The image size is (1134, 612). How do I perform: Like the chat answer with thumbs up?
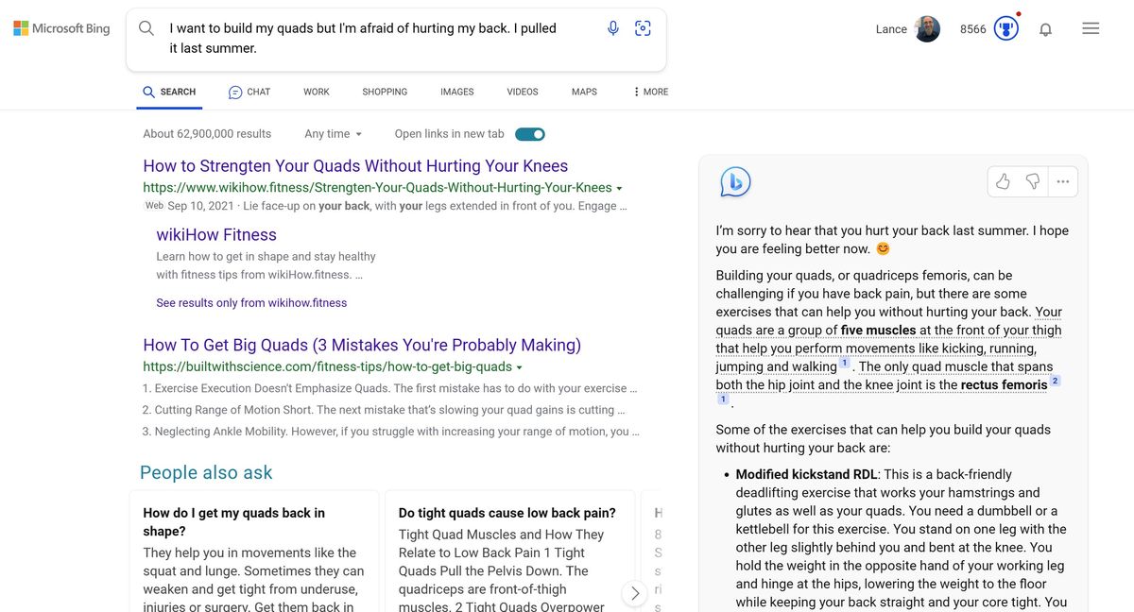click(1003, 181)
